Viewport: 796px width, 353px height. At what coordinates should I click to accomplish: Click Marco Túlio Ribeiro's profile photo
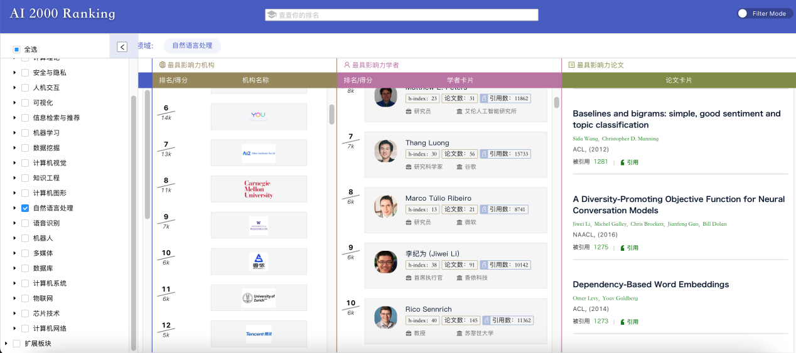point(385,206)
